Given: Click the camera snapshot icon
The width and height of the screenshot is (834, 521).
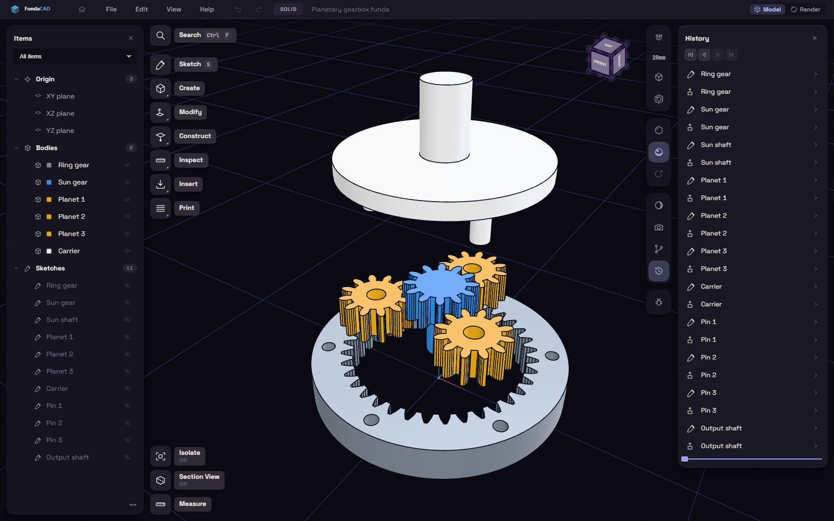Looking at the screenshot, I should point(659,227).
